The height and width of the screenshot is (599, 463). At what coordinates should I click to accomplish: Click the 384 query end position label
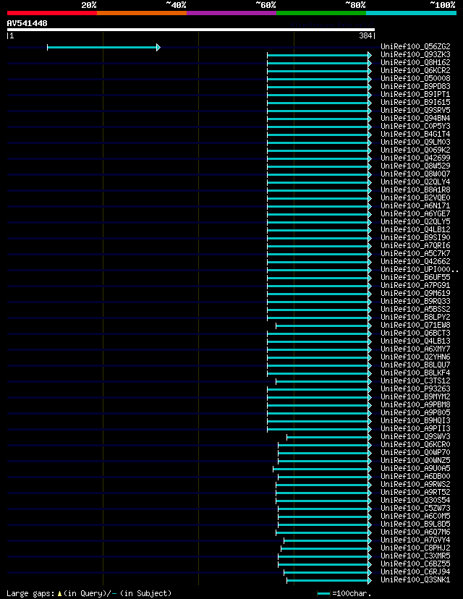[365, 35]
